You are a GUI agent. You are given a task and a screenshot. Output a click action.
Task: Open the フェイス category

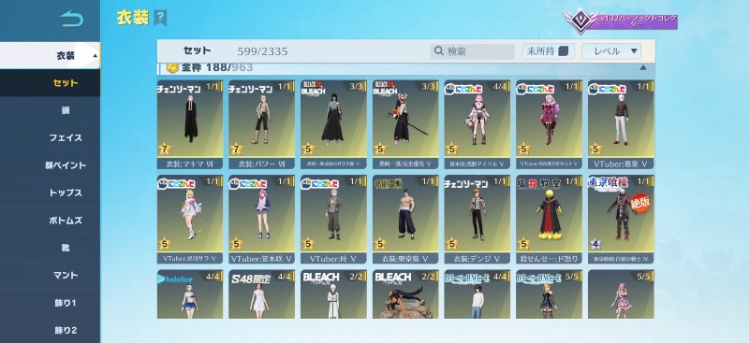pos(51,138)
